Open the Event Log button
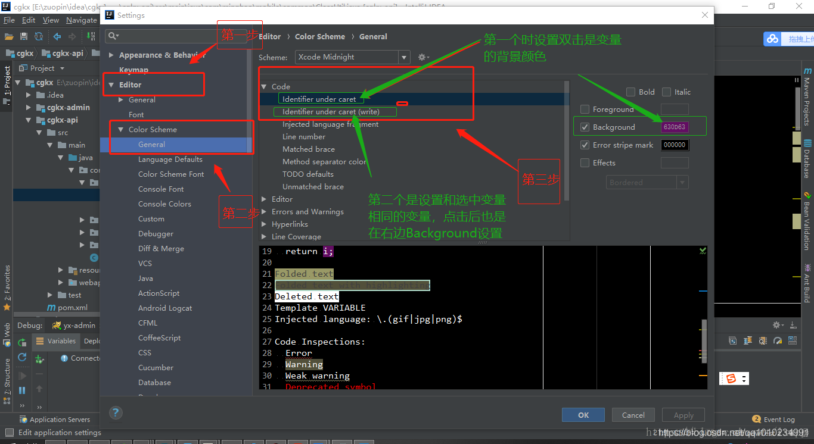The width and height of the screenshot is (814, 444). [773, 420]
